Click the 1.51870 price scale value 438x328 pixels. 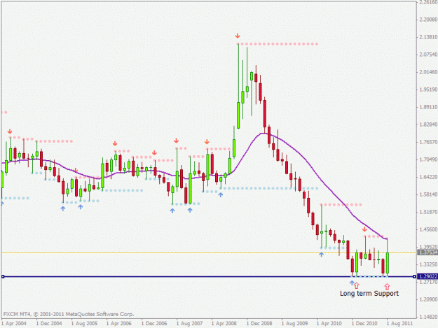click(x=428, y=212)
